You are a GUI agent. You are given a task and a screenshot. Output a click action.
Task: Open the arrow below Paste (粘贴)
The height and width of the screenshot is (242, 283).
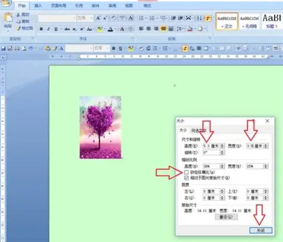(8, 31)
